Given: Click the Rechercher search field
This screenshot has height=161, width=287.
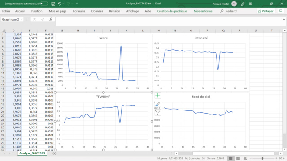Looking at the screenshot, I should (228, 11).
